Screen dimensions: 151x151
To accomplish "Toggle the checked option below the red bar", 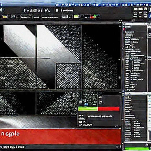I will point(89,116).
